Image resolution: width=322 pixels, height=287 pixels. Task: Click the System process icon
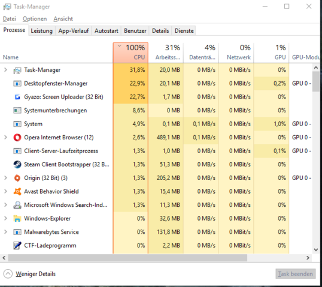(x=17, y=124)
